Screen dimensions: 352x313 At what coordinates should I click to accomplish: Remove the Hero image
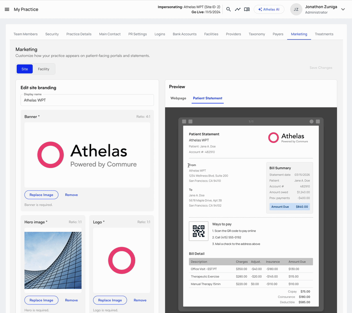click(x=72, y=300)
